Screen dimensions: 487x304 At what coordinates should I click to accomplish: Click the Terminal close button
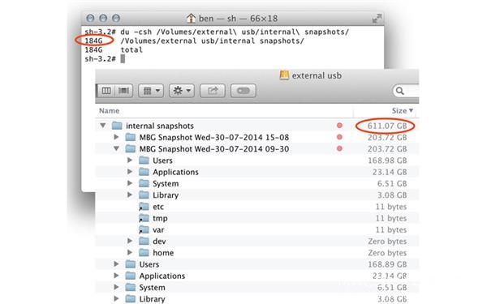(x=90, y=19)
